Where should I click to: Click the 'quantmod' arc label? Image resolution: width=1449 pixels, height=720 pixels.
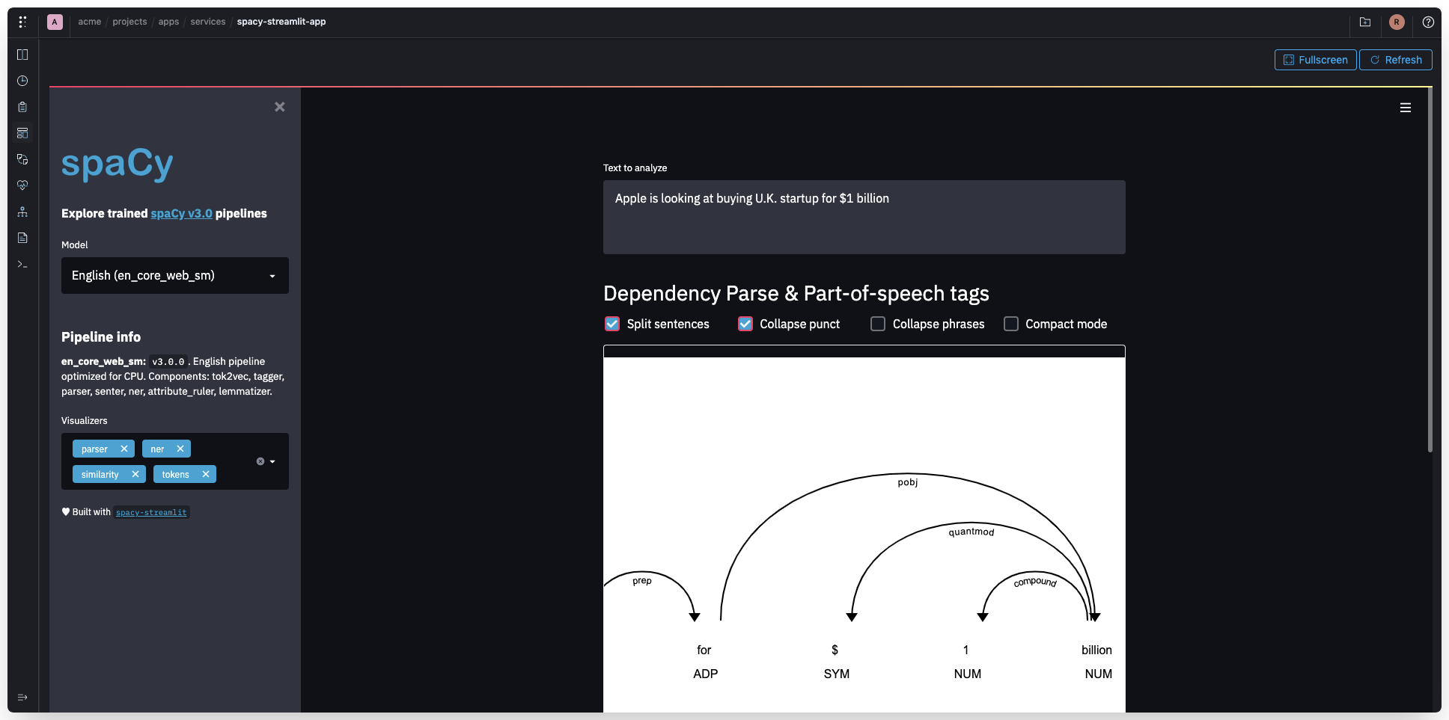971,532
